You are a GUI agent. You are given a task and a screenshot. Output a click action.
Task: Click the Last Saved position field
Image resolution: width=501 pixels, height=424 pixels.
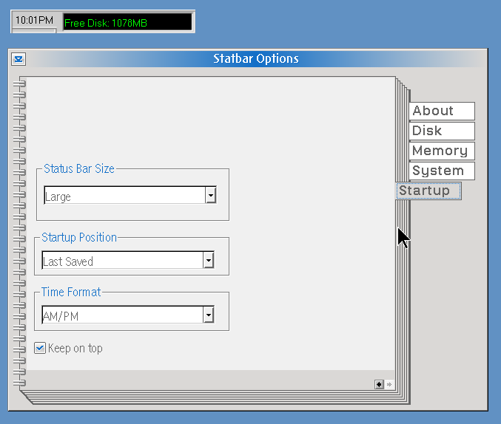(x=121, y=261)
